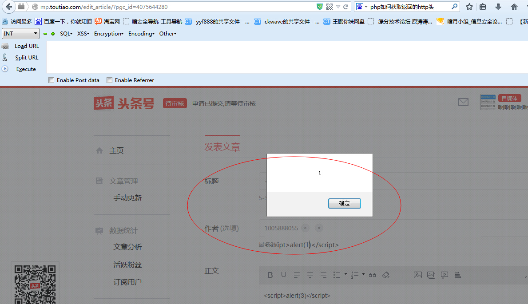Click the QR code image in sidebar

(x=35, y=284)
